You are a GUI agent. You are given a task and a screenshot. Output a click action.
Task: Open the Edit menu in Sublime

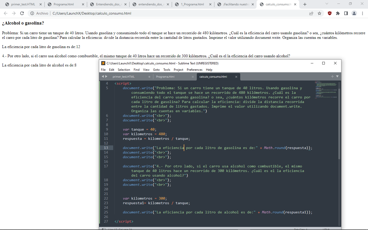(112, 70)
